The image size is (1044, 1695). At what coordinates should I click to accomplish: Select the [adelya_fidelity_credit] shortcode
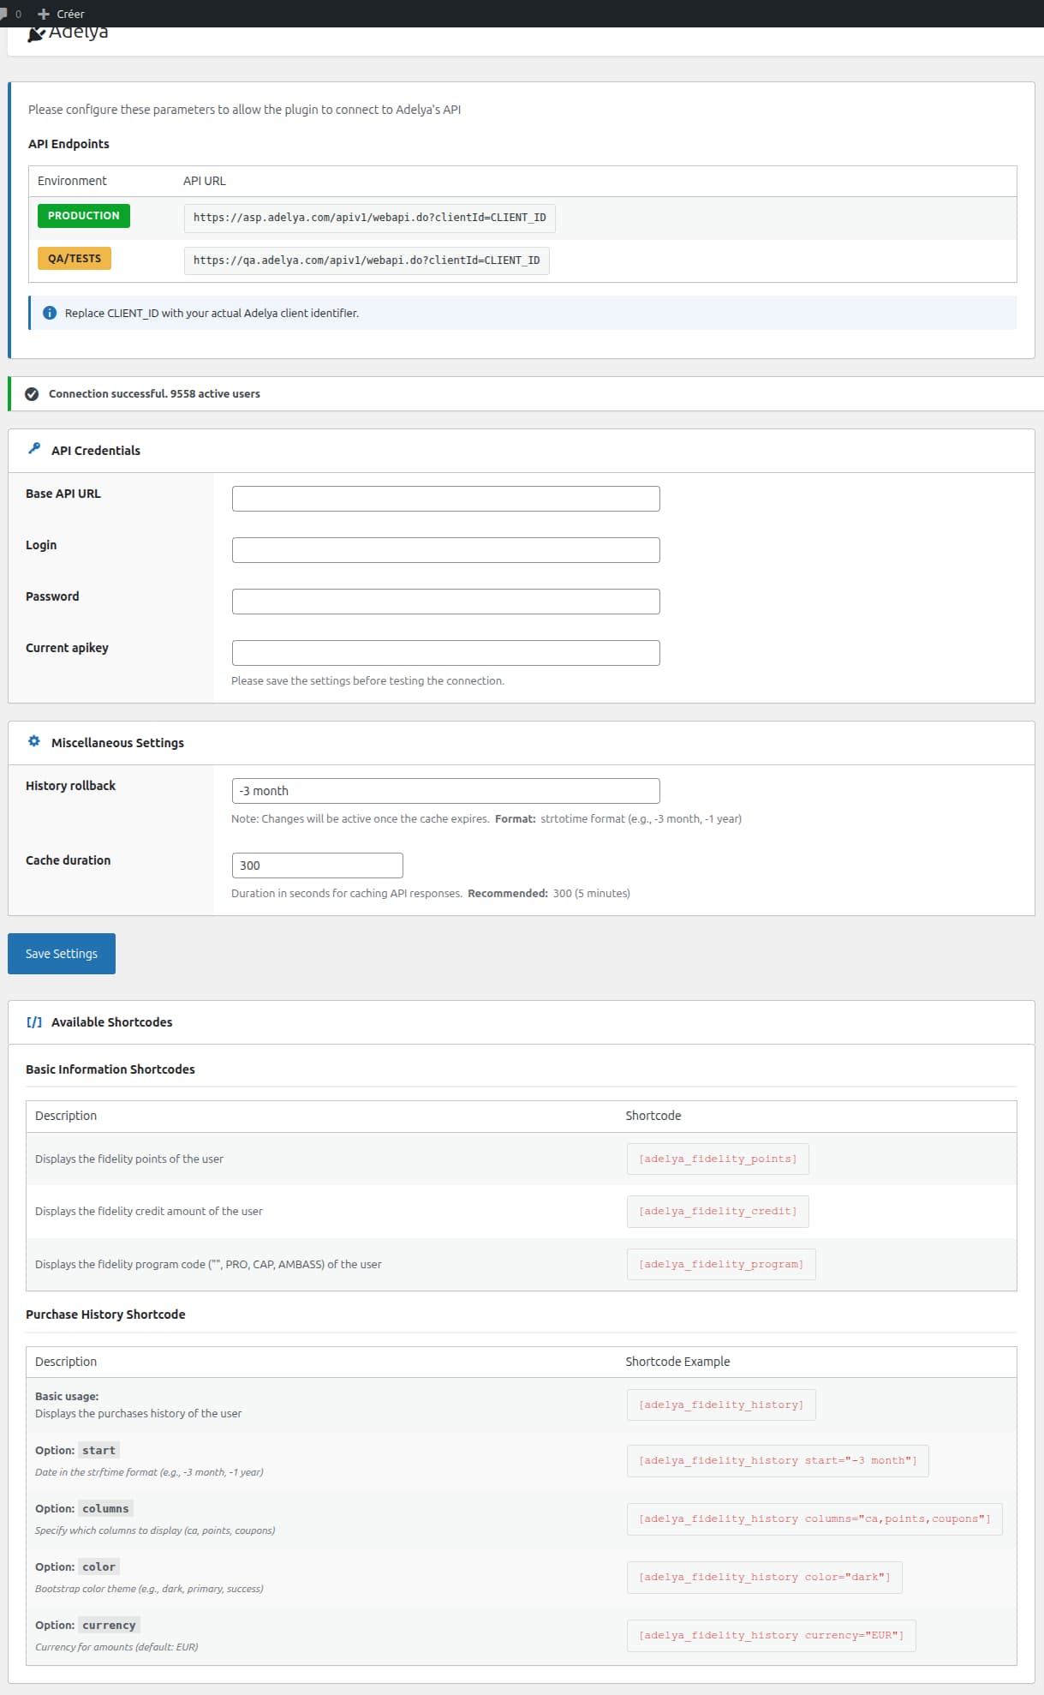tap(718, 1212)
